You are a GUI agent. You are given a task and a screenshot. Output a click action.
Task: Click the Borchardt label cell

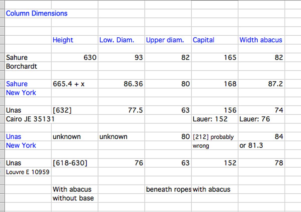[22, 66]
